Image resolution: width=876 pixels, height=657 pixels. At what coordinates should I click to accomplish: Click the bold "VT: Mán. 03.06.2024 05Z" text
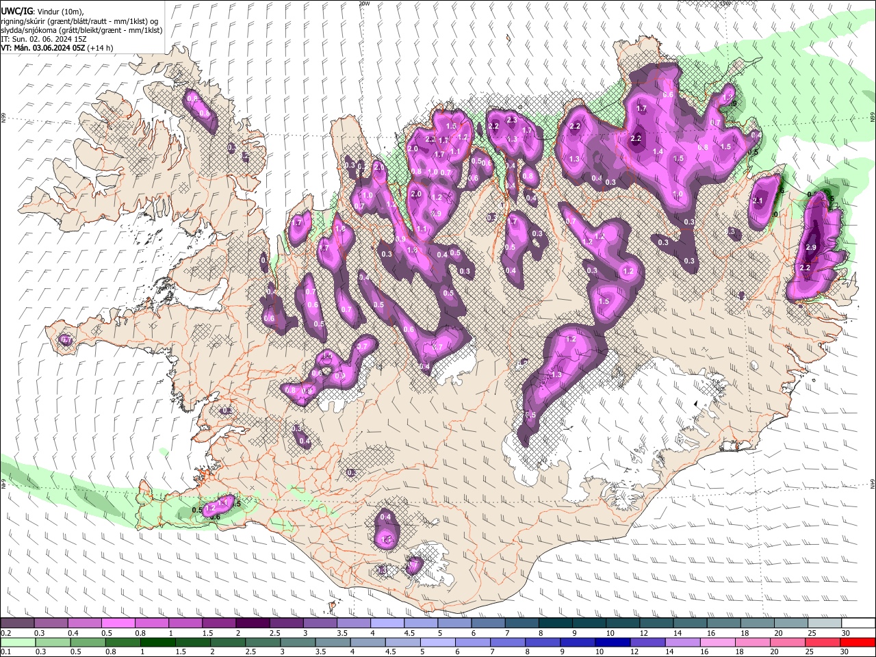tap(43, 48)
